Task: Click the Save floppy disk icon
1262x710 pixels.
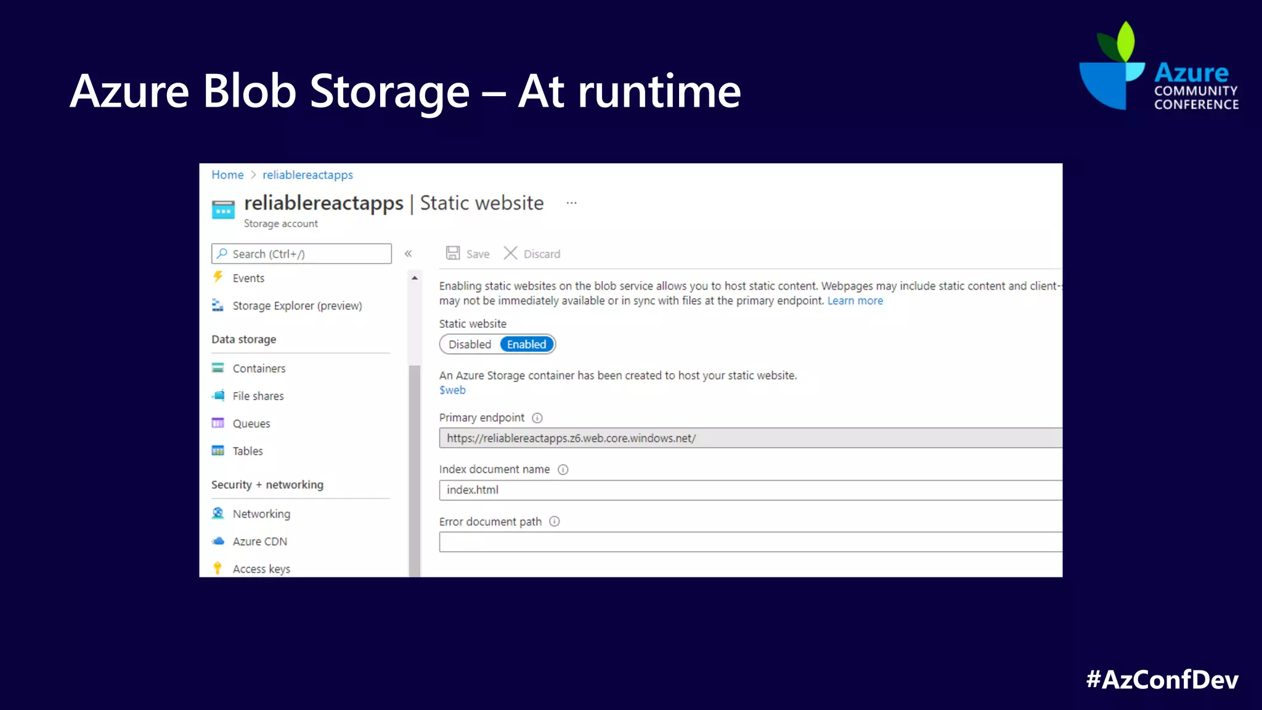Action: (x=453, y=253)
